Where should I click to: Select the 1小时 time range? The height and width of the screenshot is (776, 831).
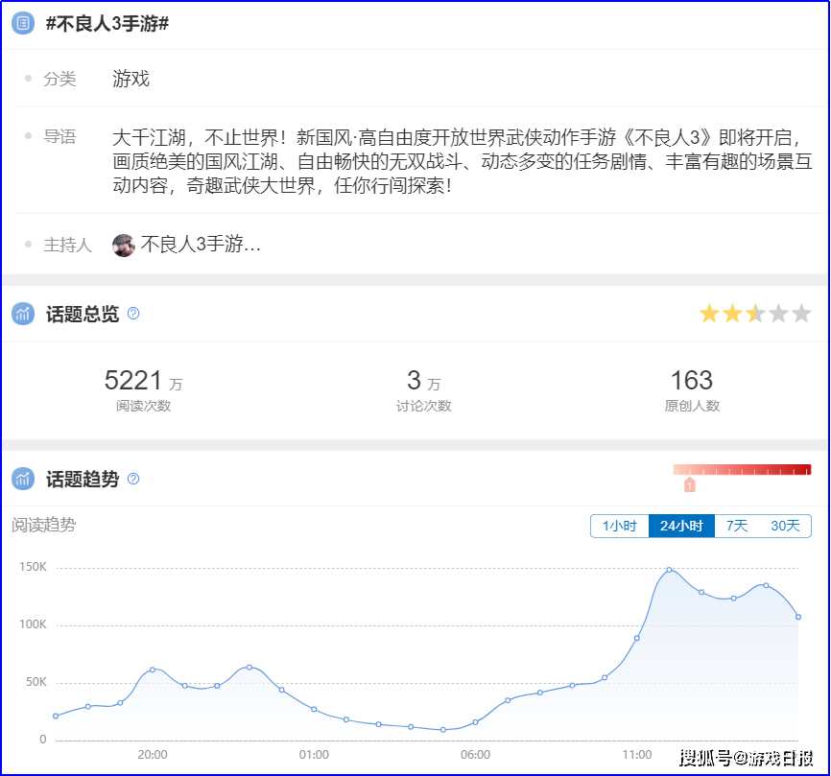pos(619,526)
